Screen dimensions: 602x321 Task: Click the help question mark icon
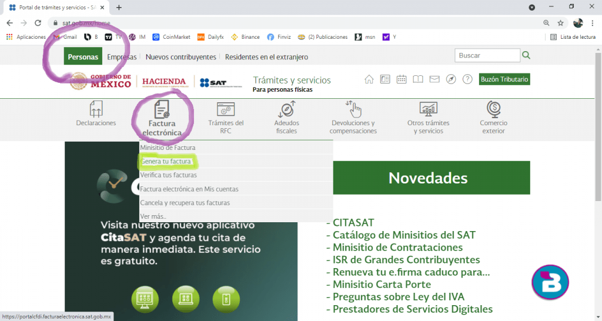pyautogui.click(x=467, y=79)
